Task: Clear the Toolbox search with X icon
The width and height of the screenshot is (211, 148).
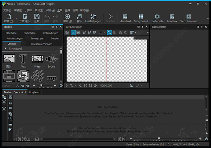Action: click(18, 86)
